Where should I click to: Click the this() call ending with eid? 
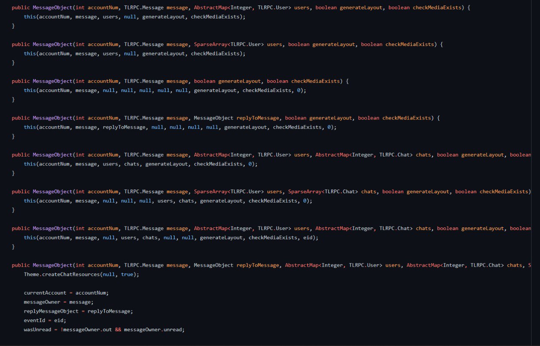click(171, 238)
